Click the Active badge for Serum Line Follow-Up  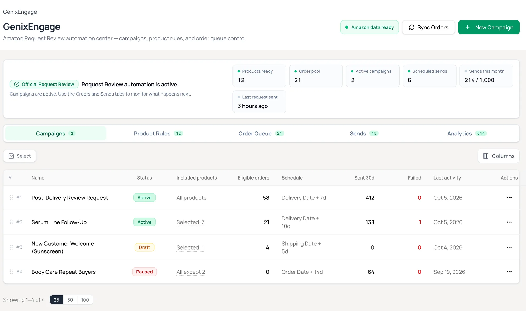[x=144, y=222]
